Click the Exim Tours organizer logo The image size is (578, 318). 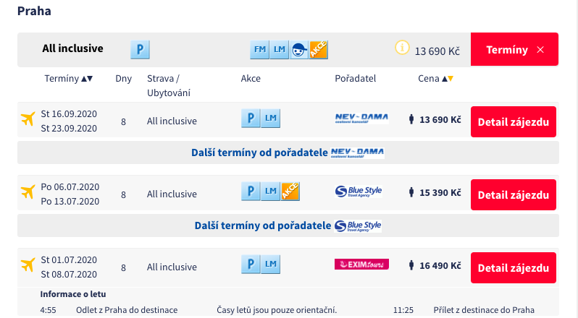coord(361,264)
